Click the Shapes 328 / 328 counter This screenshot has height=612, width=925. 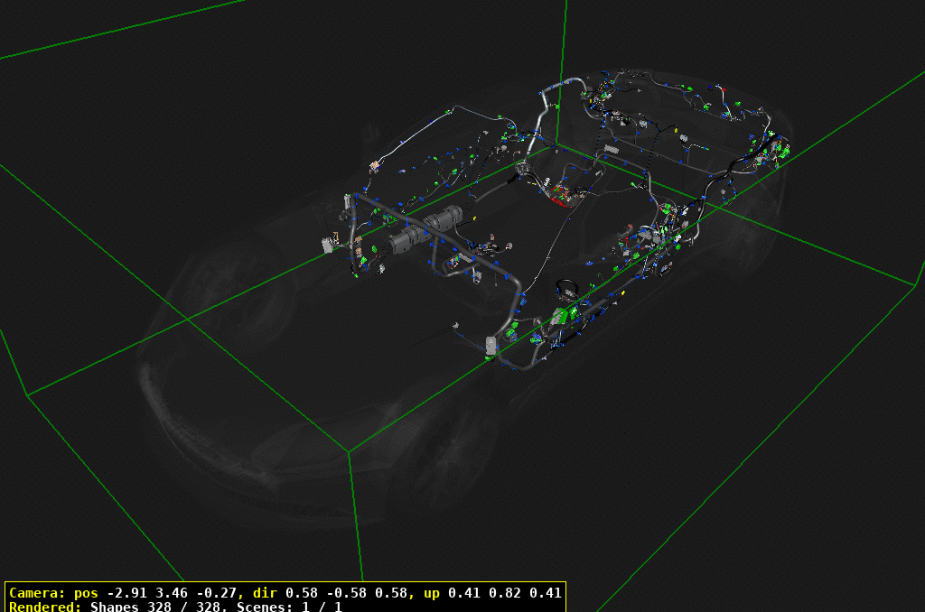click(159, 607)
